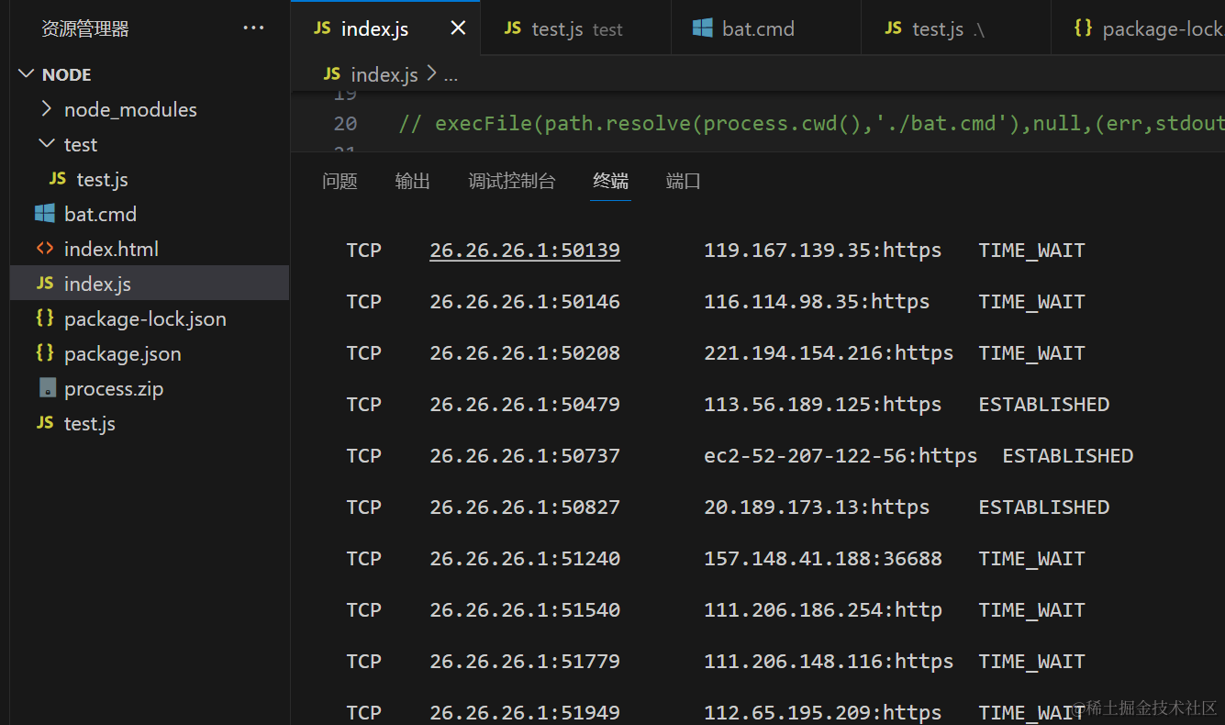Click the breadcrumb ellipsis after index.js

pyautogui.click(x=451, y=75)
